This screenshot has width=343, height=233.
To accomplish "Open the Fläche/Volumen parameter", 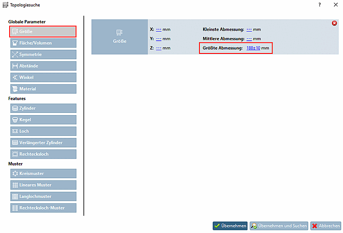I will coord(43,43).
